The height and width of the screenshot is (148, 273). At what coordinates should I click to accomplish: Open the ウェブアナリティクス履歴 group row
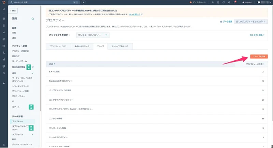click(x=157, y=90)
